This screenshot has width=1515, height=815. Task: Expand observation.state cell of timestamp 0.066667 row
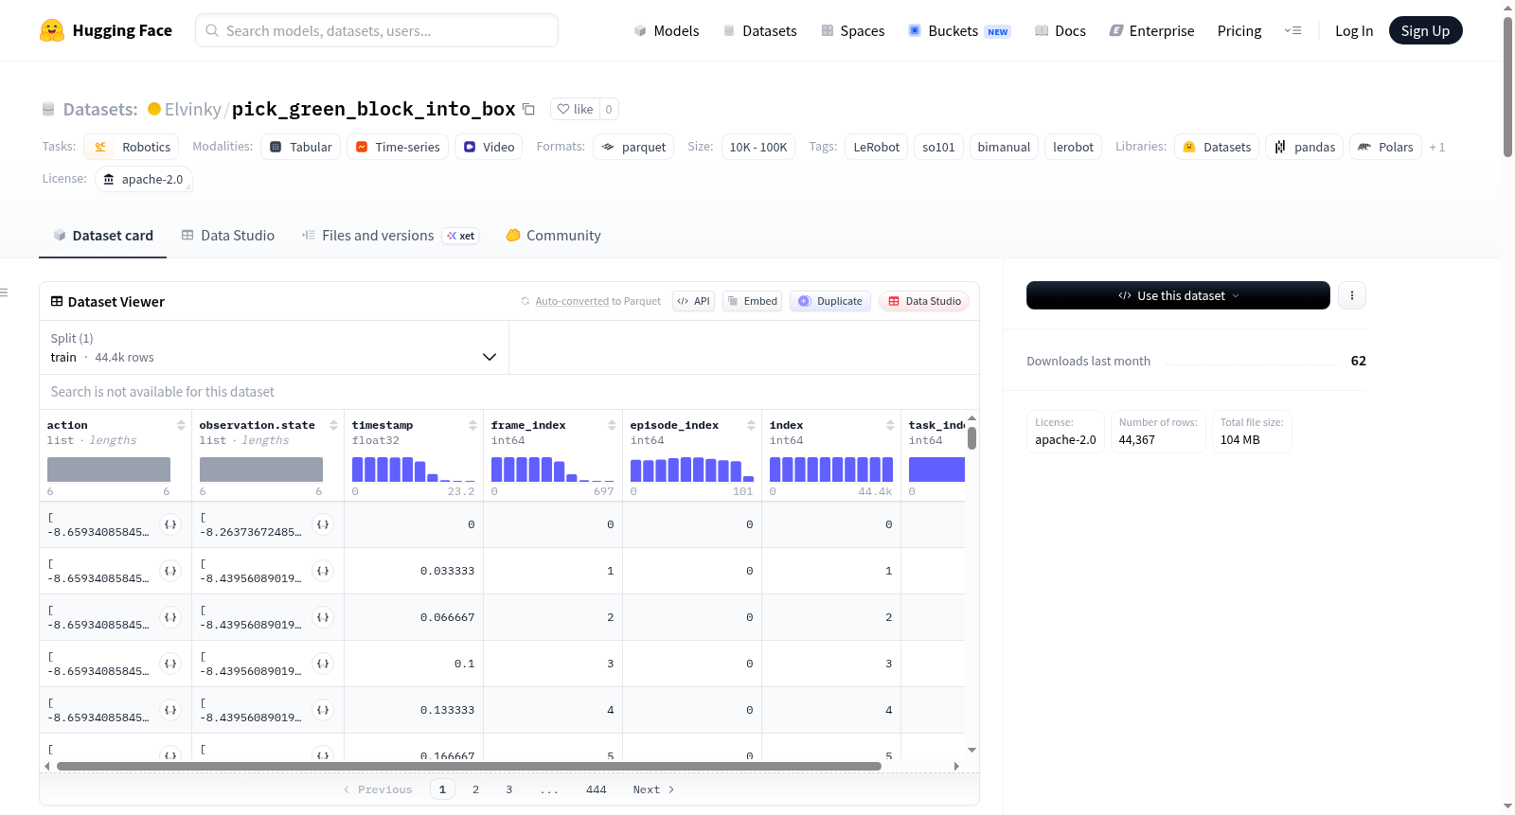point(323,617)
